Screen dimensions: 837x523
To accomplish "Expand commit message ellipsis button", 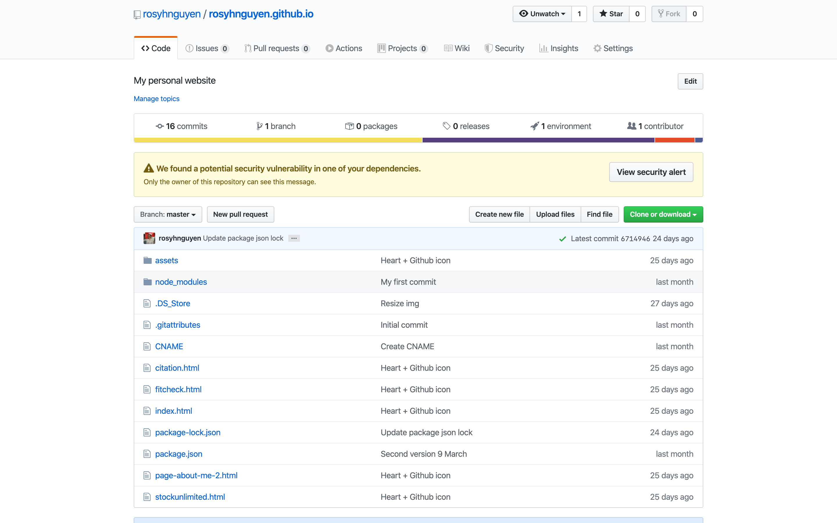I will coord(294,238).
